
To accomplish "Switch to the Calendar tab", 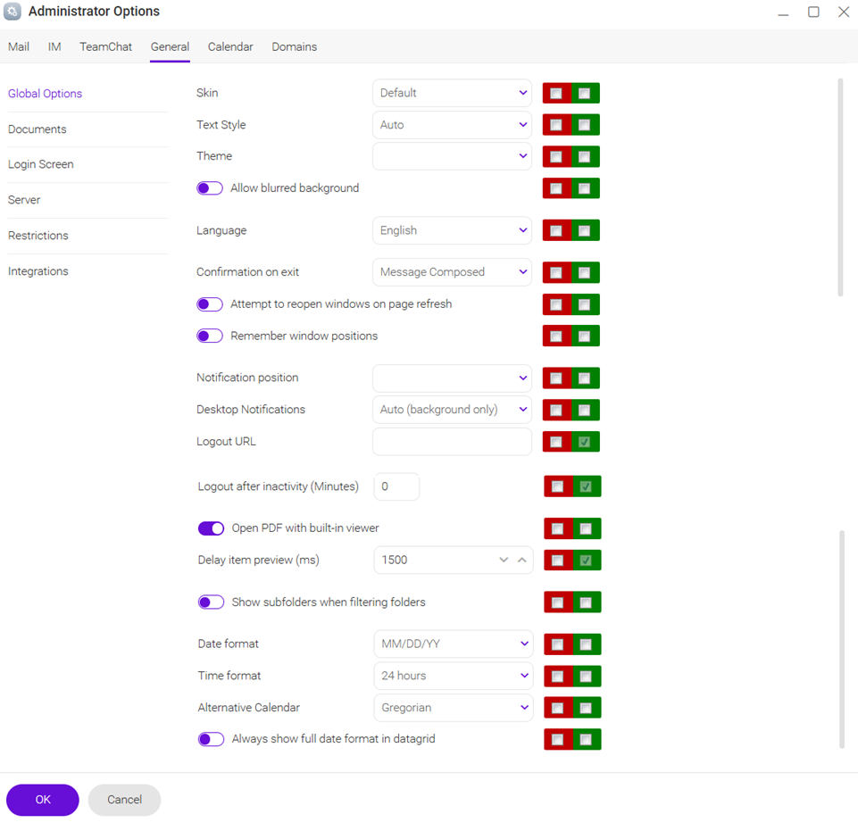I will click(230, 46).
